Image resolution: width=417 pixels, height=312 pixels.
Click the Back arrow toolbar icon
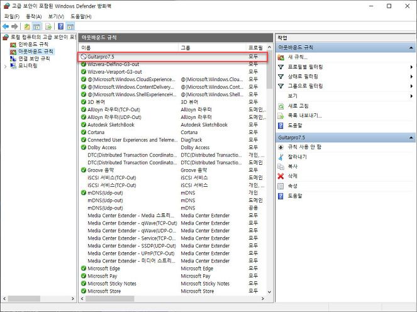pos(6,26)
